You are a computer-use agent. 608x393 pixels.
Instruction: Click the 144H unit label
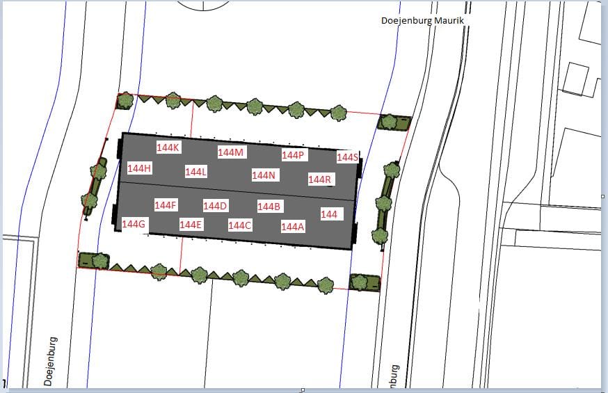(x=140, y=168)
